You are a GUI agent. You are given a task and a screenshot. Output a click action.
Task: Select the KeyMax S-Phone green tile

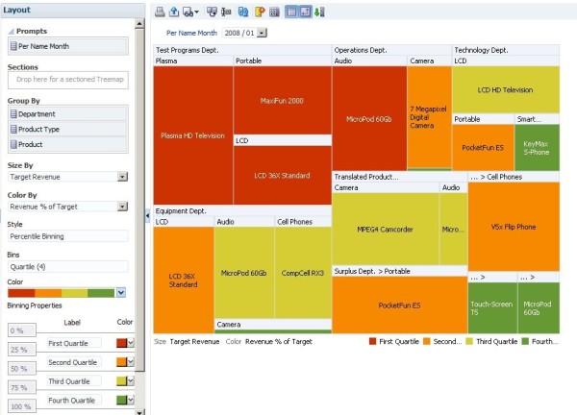click(538, 148)
